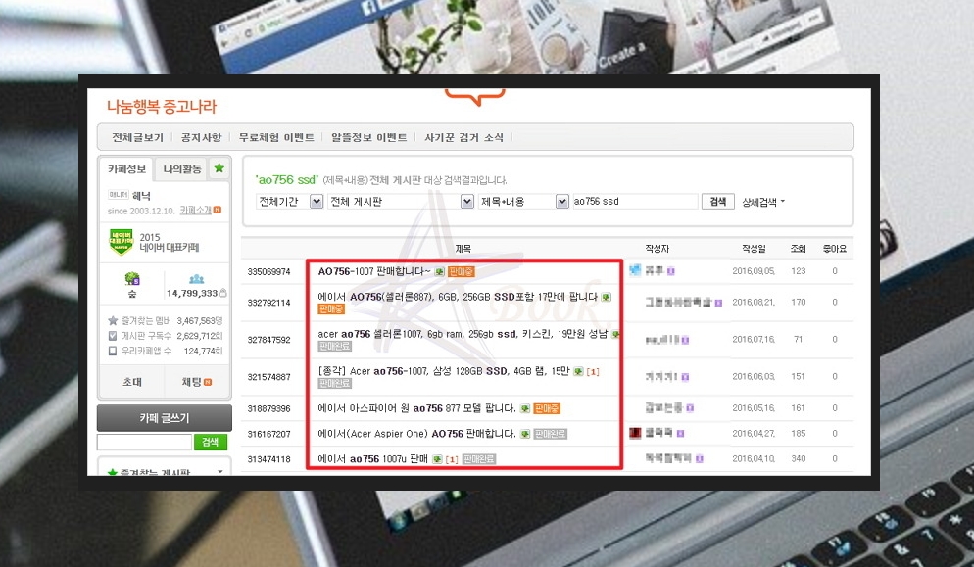Click post number 327847592

pyautogui.click(x=268, y=340)
